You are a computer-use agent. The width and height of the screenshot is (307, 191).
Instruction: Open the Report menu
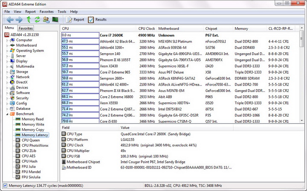[30, 11]
